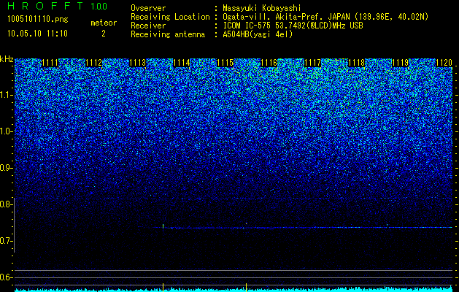Click the ICOM IC-575 53.7492 MHz USB text
The image size is (459, 292).
293,26
